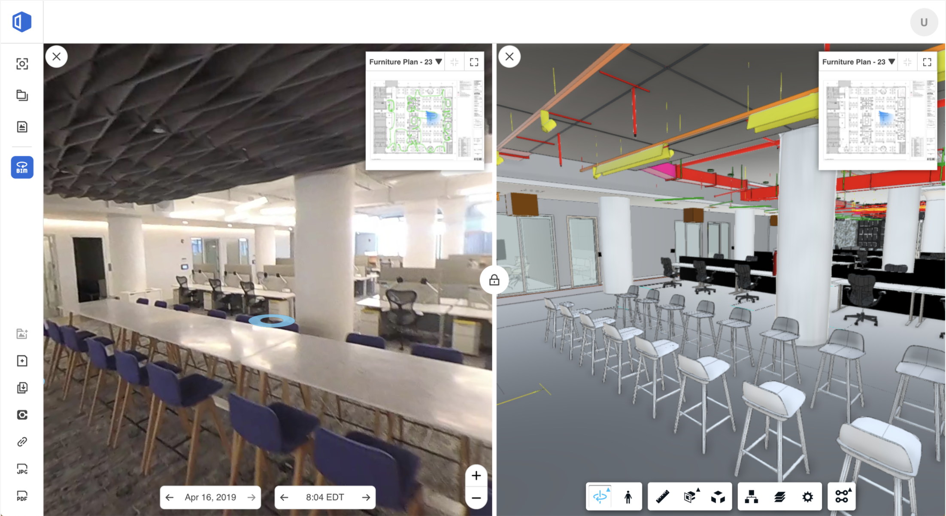This screenshot has height=516, width=946.
Task: Export view as PDF
Action: coord(22,496)
